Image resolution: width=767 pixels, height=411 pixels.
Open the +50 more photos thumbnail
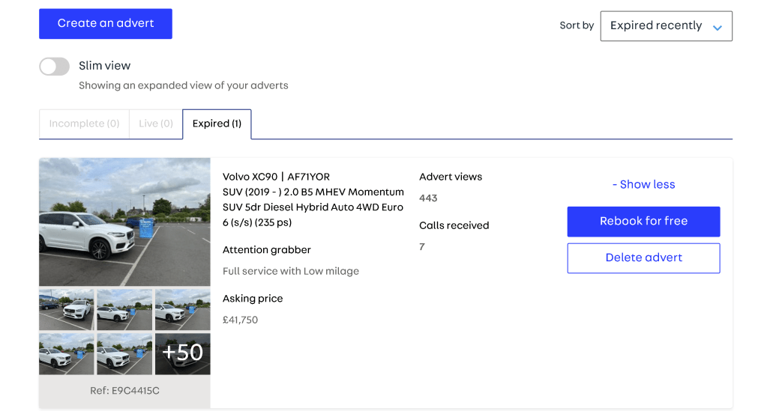coord(182,354)
